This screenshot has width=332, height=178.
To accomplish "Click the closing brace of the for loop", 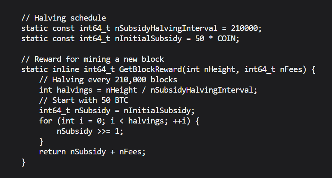I will [41, 142].
